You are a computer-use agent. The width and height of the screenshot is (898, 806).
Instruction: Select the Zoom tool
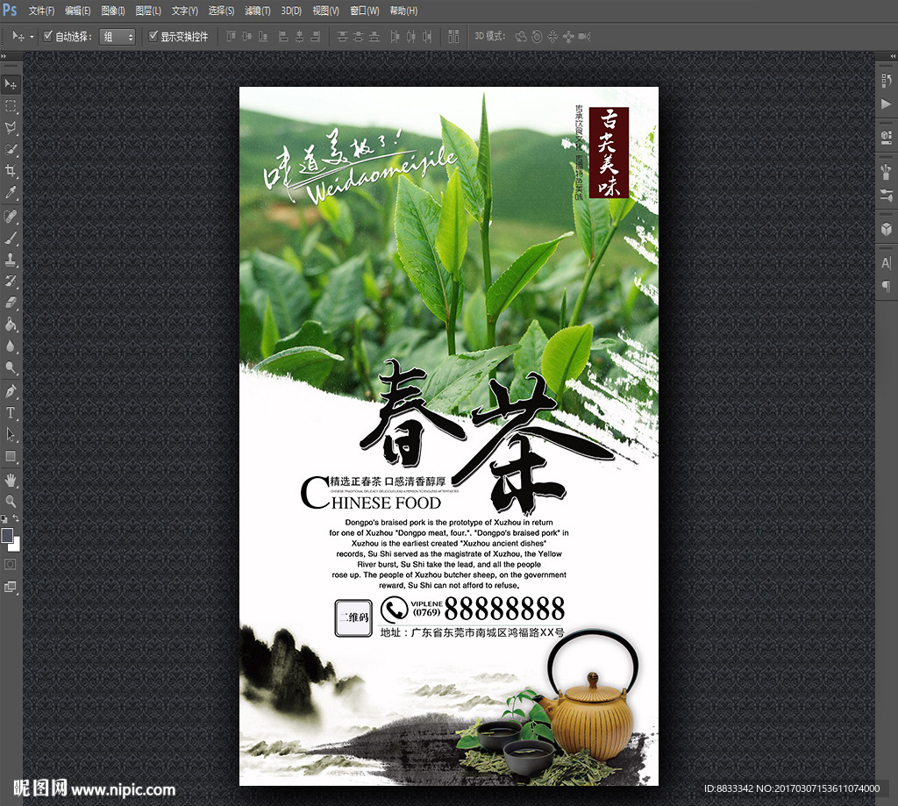point(11,500)
